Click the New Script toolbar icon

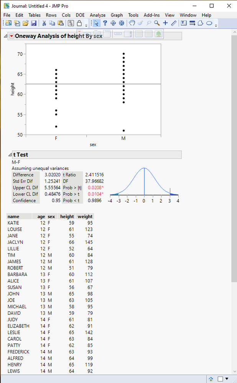click(x=17, y=23)
